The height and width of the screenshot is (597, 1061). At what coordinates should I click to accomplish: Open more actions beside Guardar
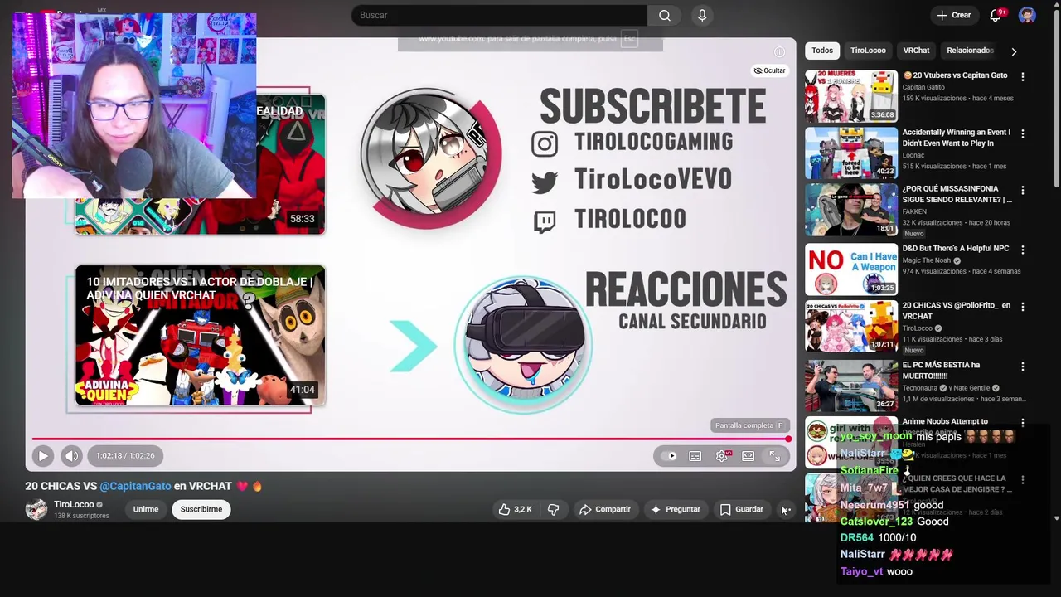coord(785,509)
